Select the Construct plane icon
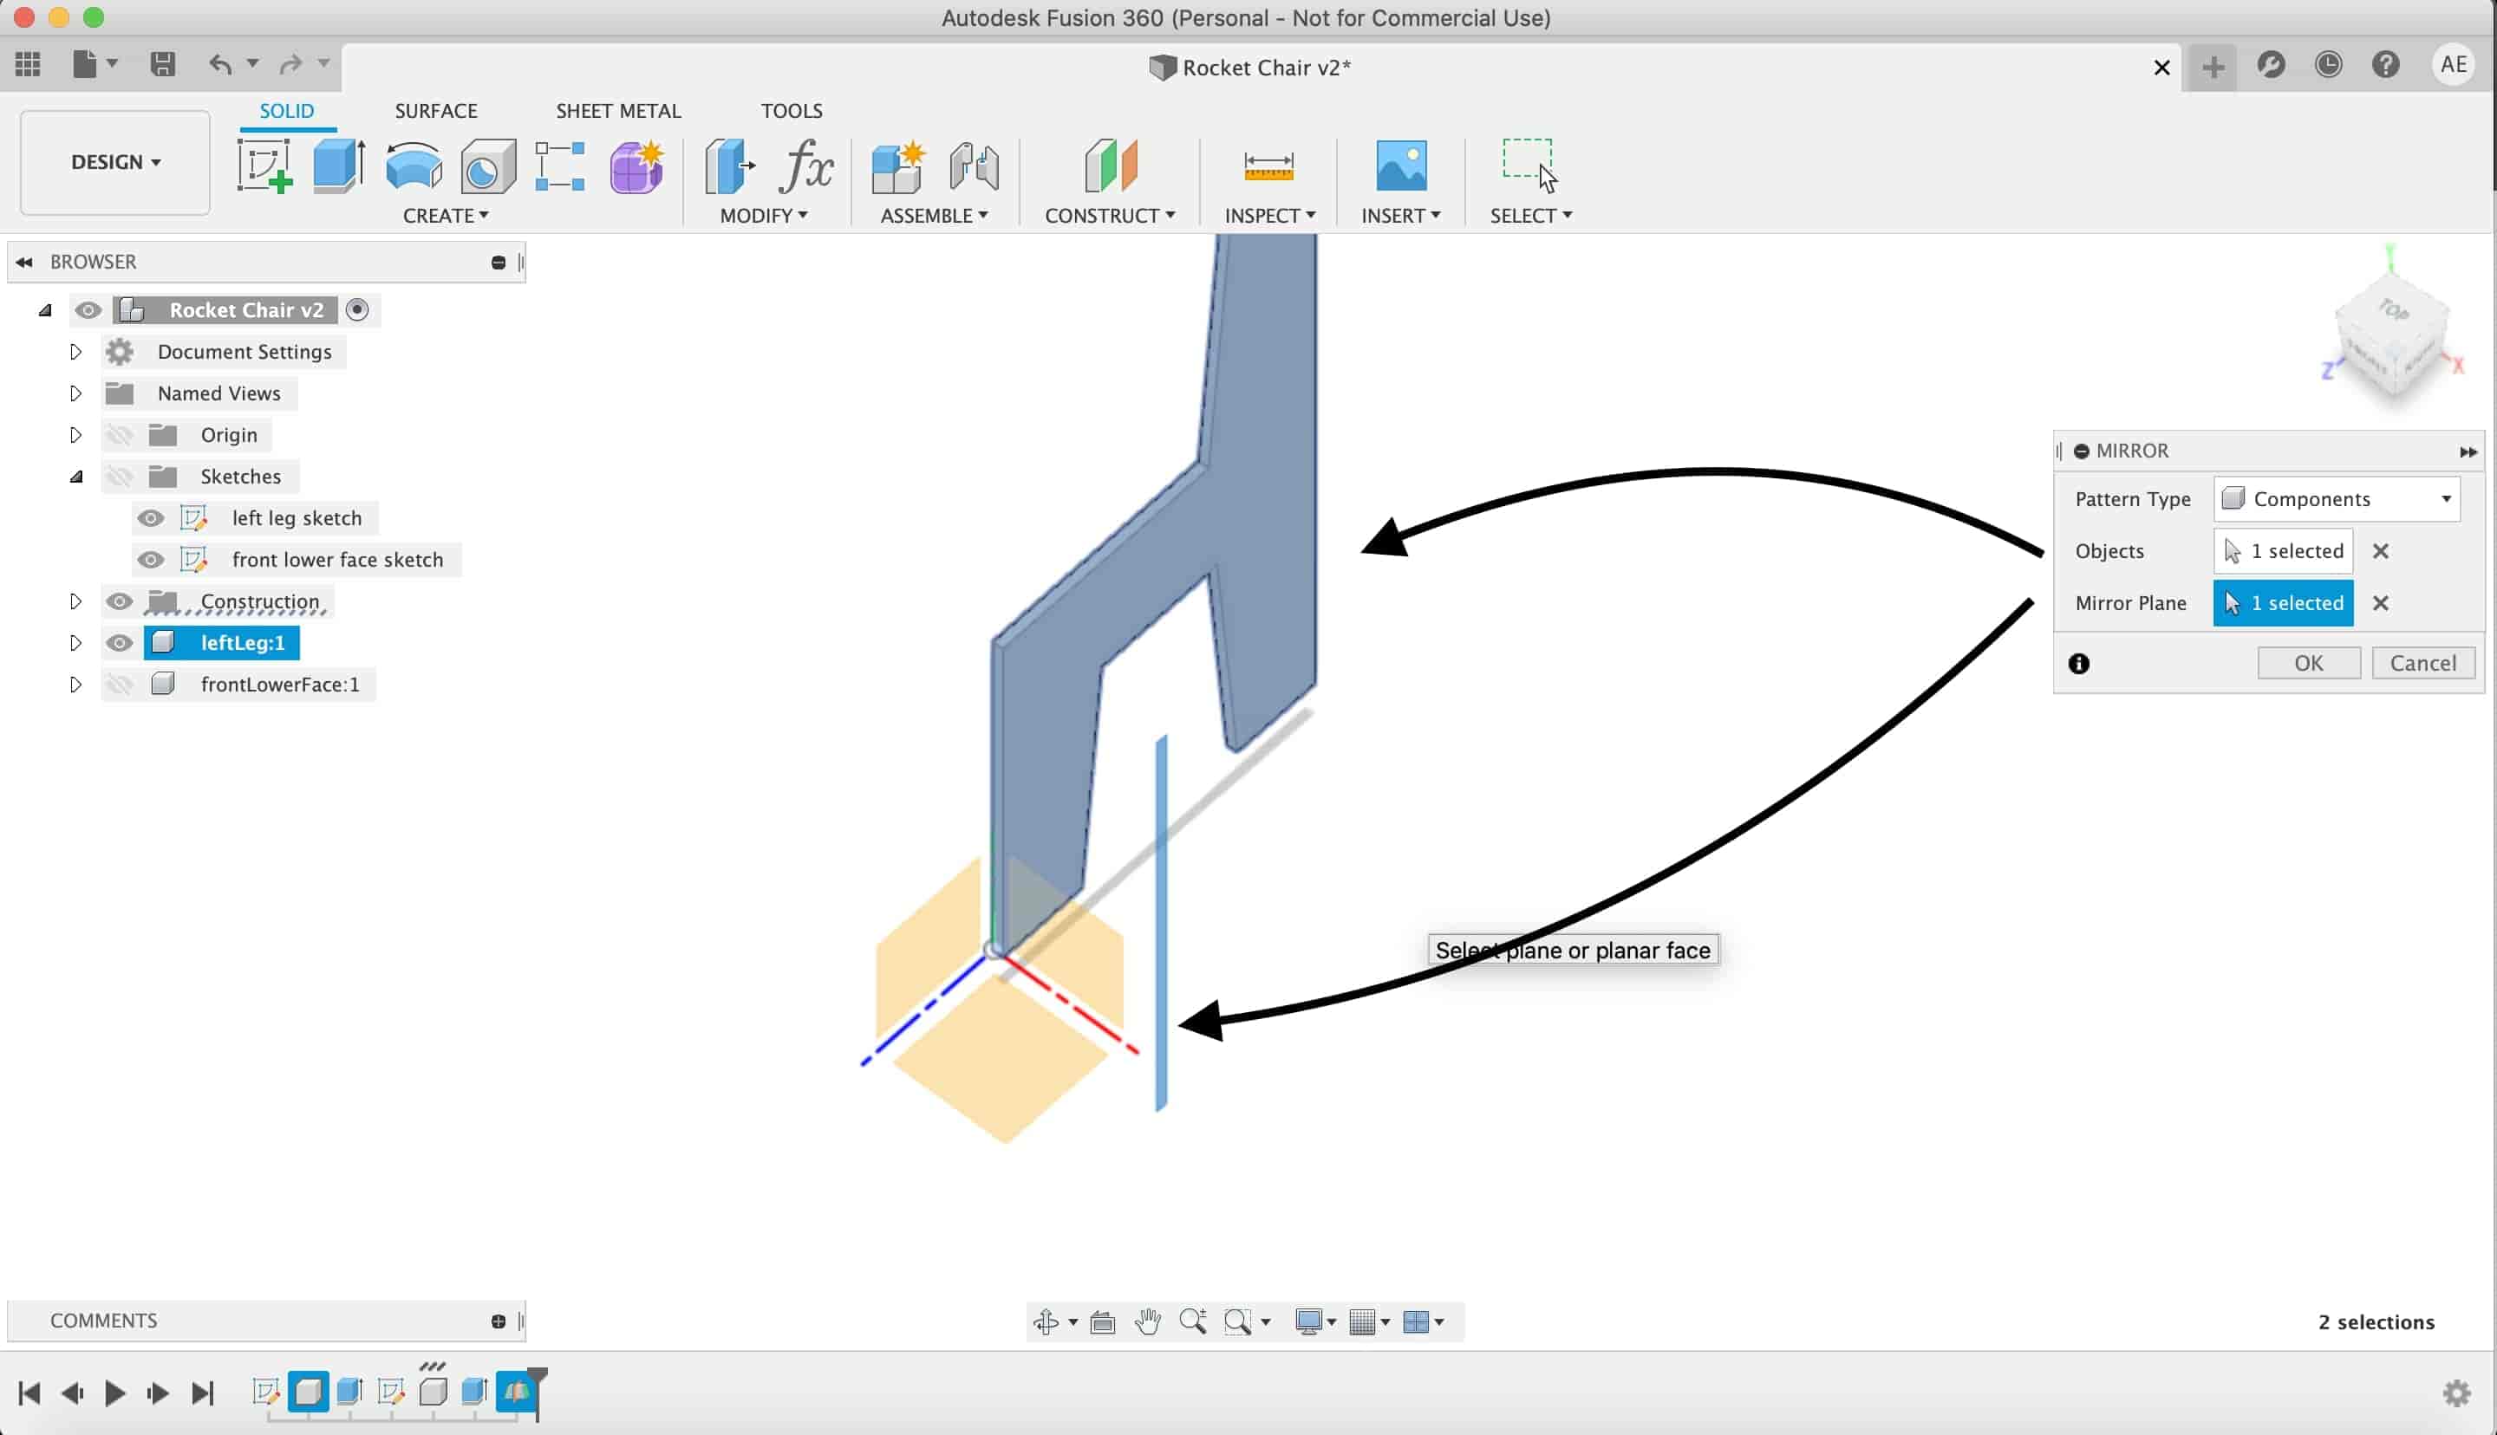 (x=1110, y=166)
